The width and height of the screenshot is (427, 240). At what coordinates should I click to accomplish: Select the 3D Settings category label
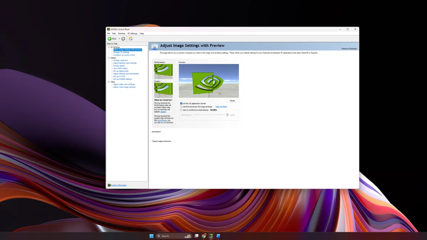115,47
